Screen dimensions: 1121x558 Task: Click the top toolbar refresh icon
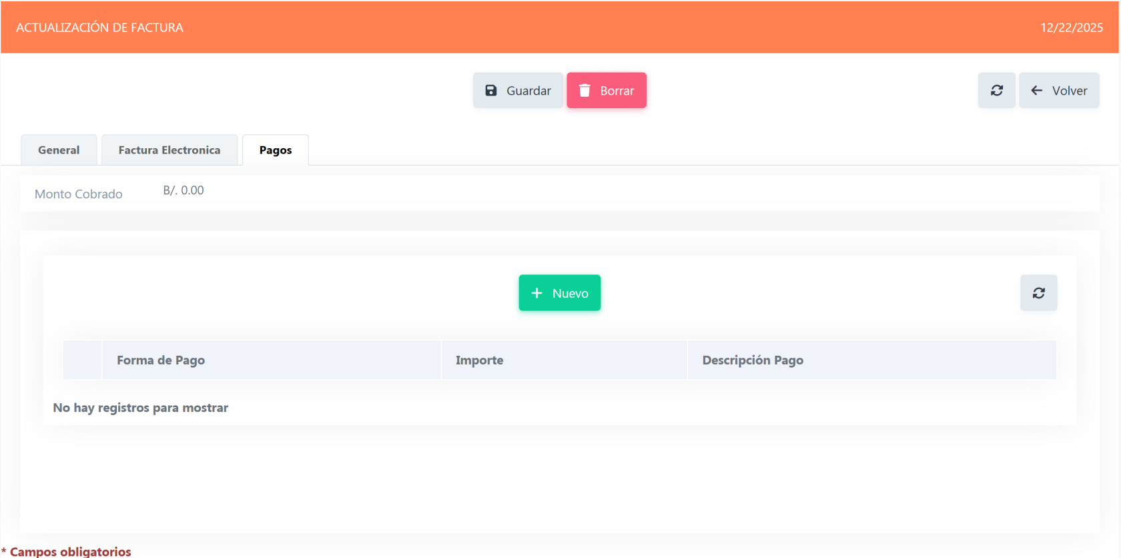[x=996, y=91]
